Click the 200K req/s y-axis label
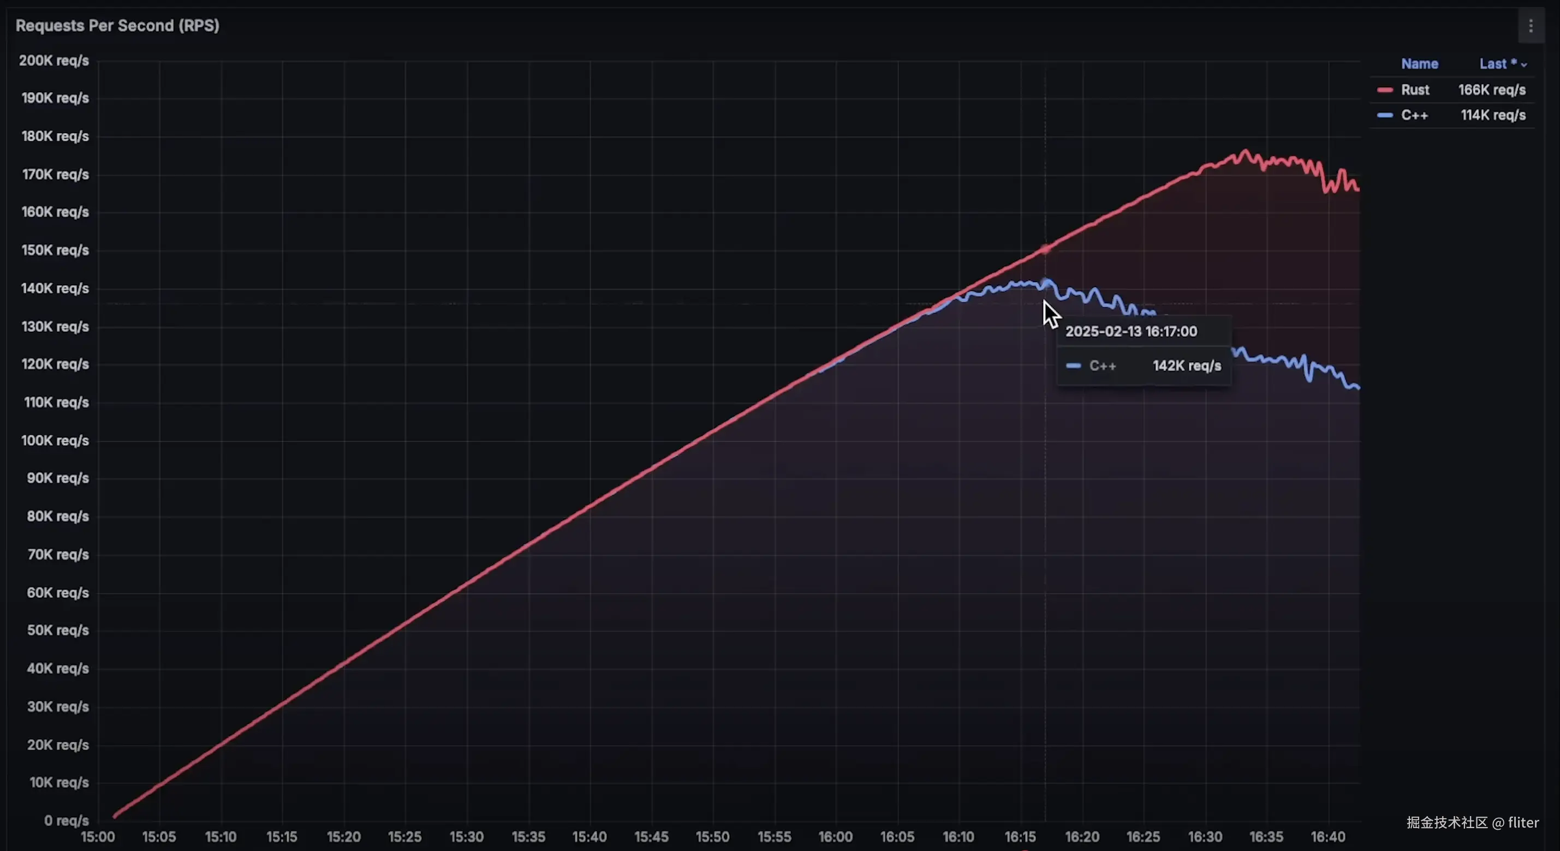The width and height of the screenshot is (1560, 851). (x=54, y=61)
